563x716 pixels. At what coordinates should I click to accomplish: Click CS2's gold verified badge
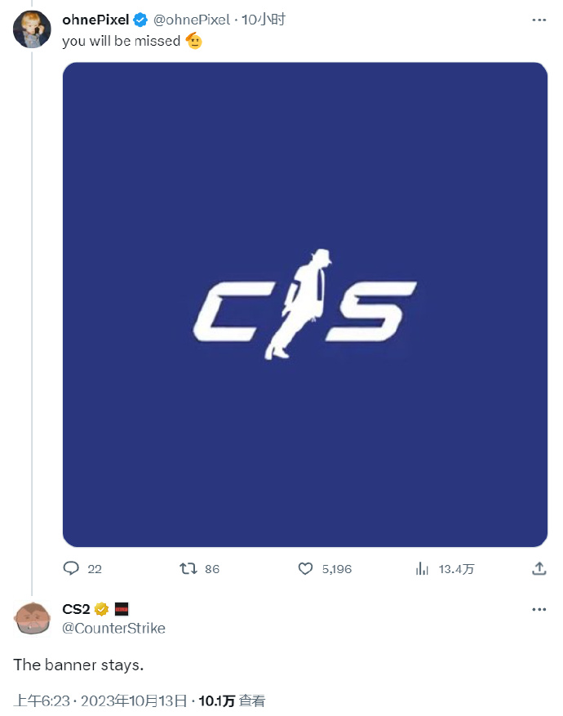pos(102,609)
